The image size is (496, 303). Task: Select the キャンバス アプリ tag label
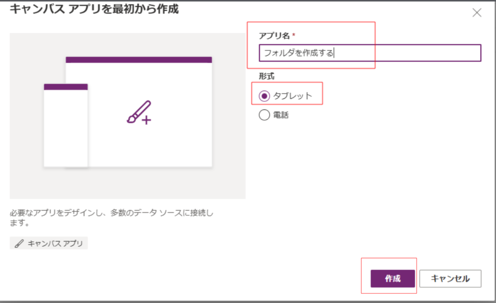54,243
